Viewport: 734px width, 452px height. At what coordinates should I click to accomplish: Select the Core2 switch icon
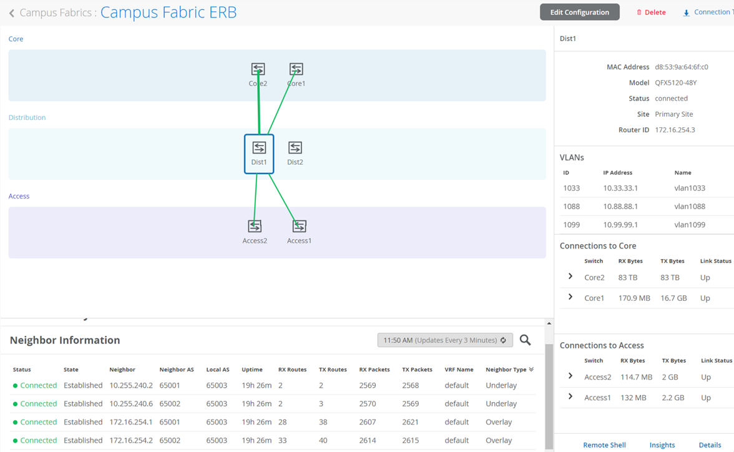click(x=258, y=69)
